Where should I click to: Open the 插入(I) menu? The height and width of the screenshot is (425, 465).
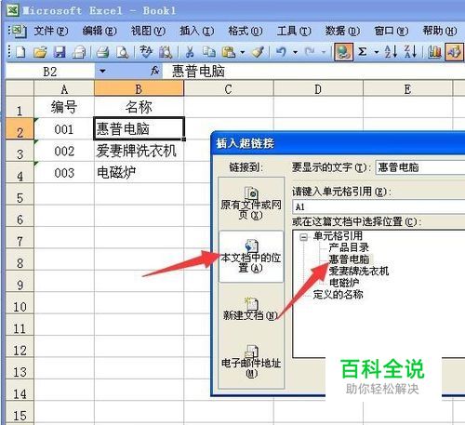(197, 31)
